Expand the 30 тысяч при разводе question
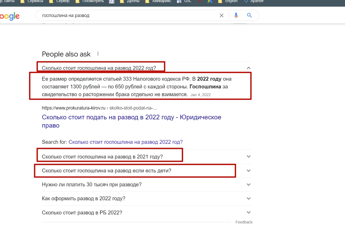Screen dimensions: 345x226 pos(249,185)
